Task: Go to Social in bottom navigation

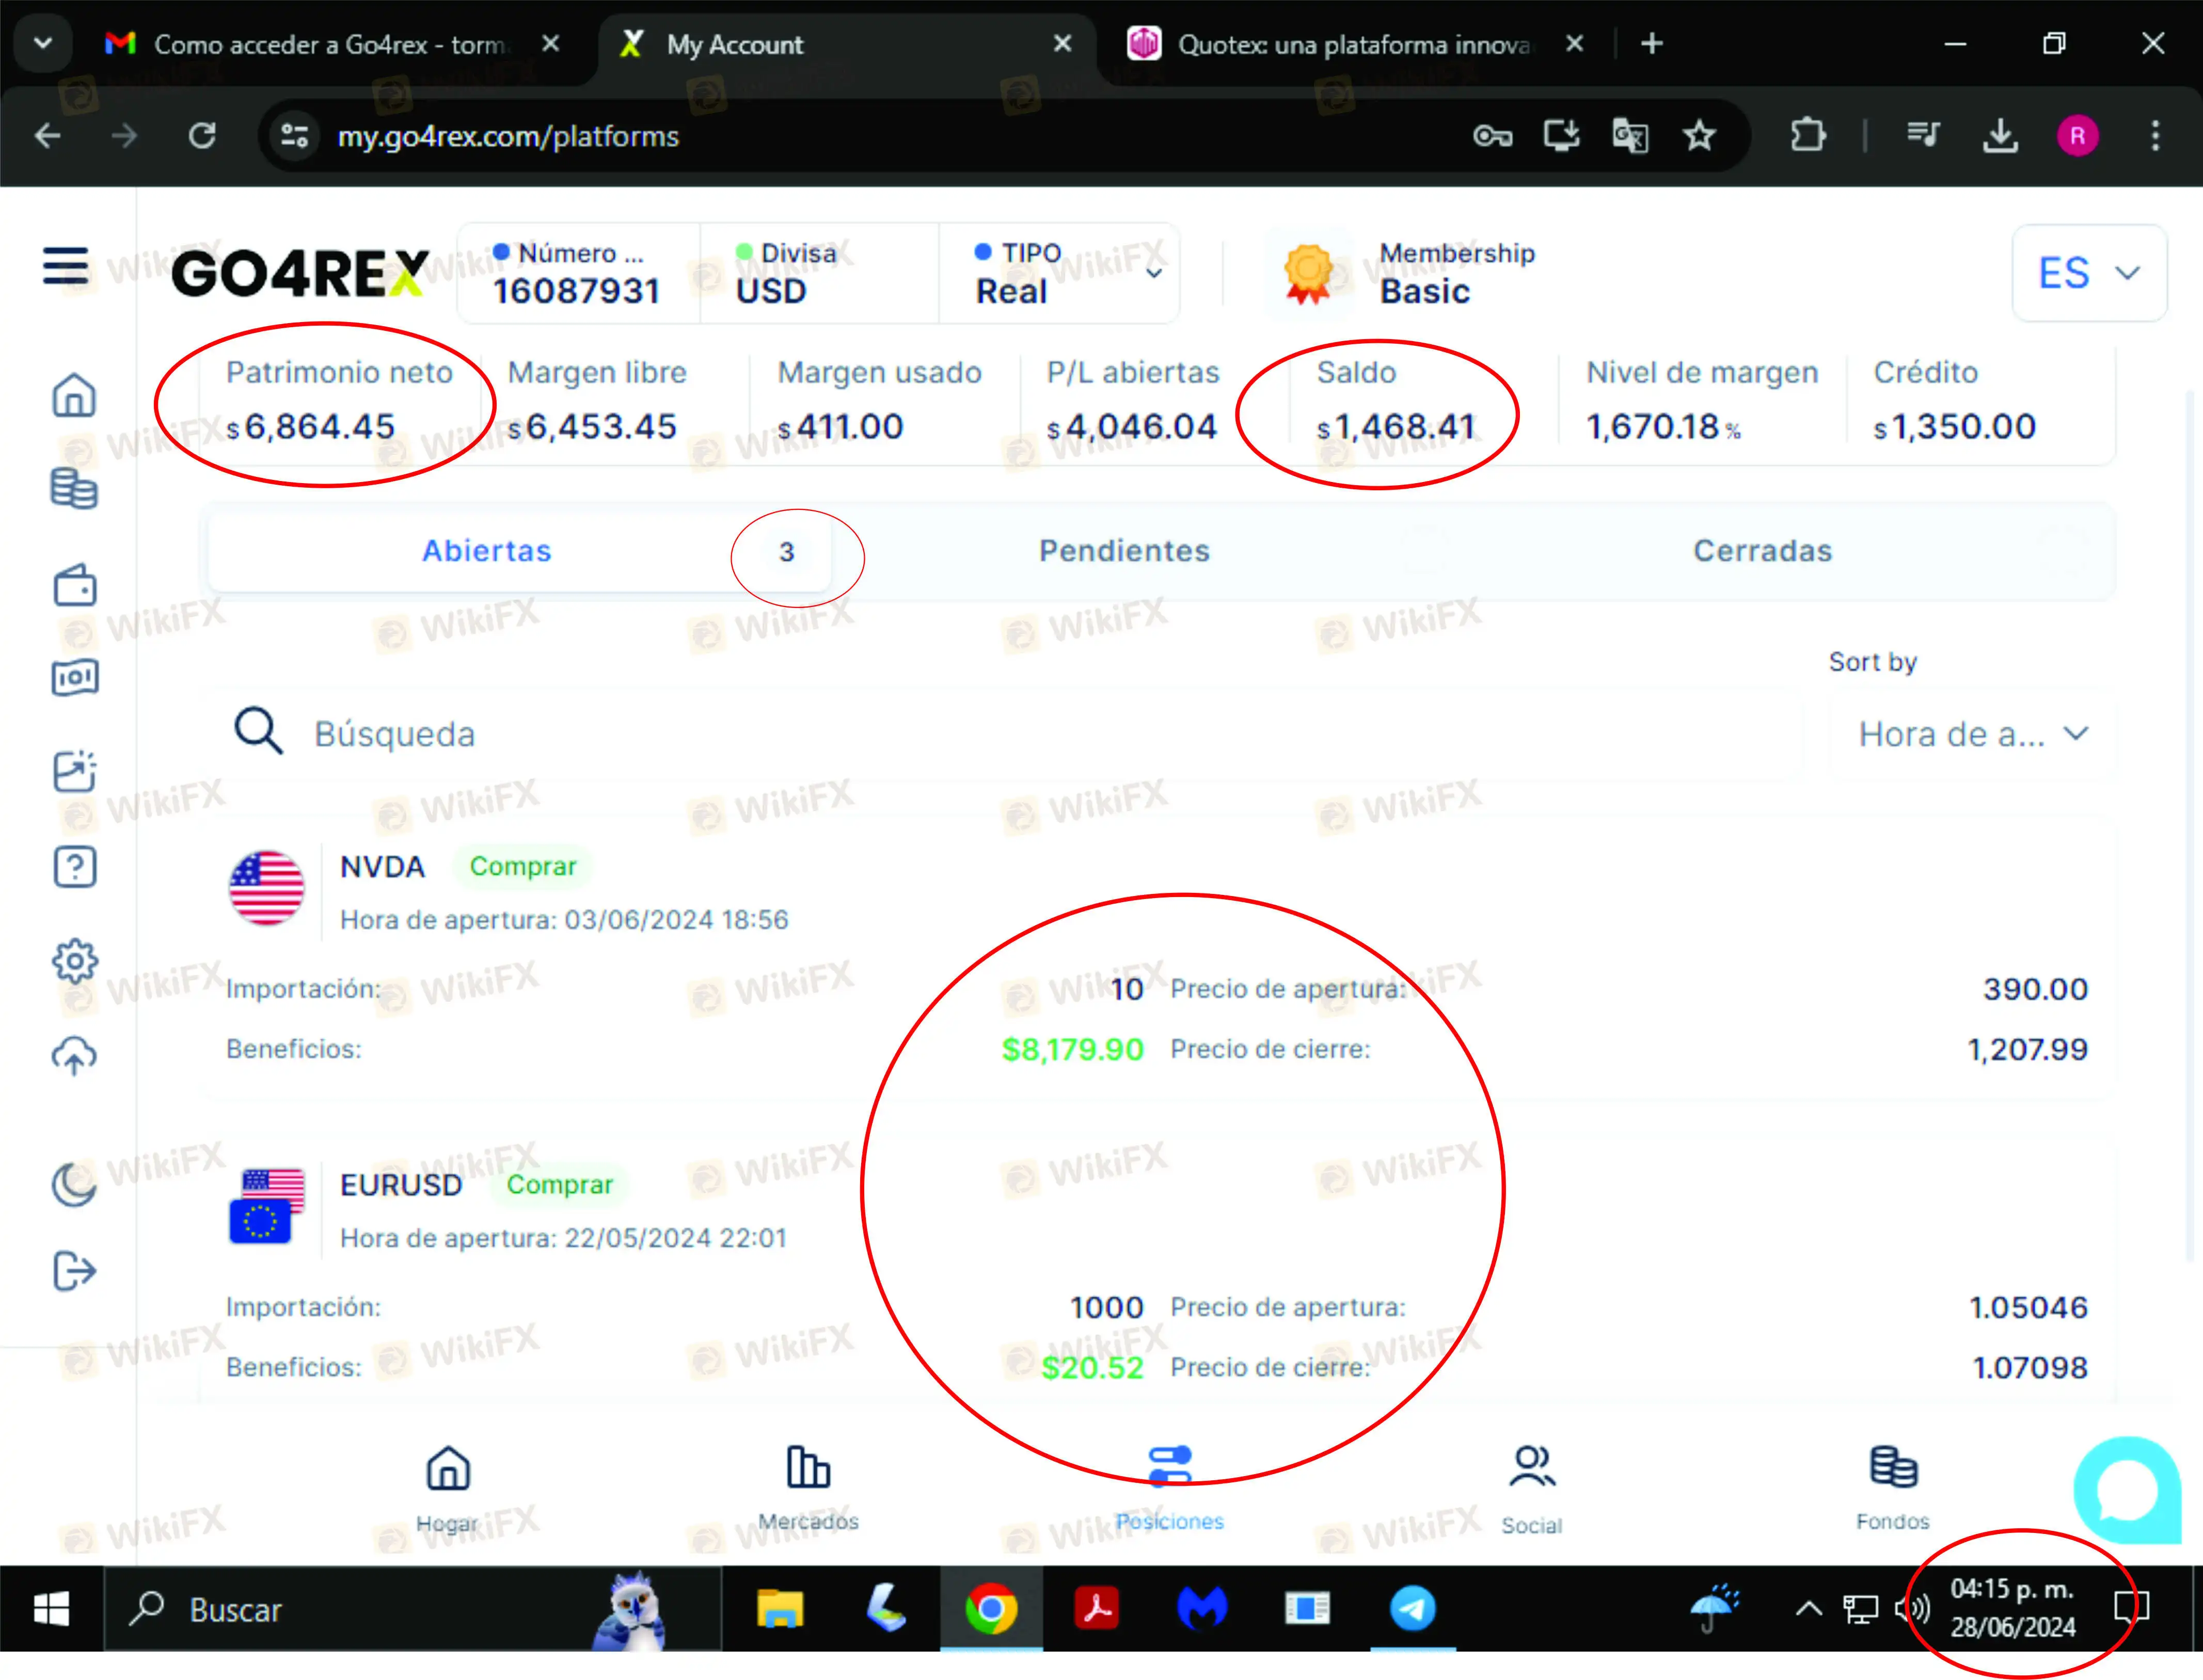Action: [x=1532, y=1490]
